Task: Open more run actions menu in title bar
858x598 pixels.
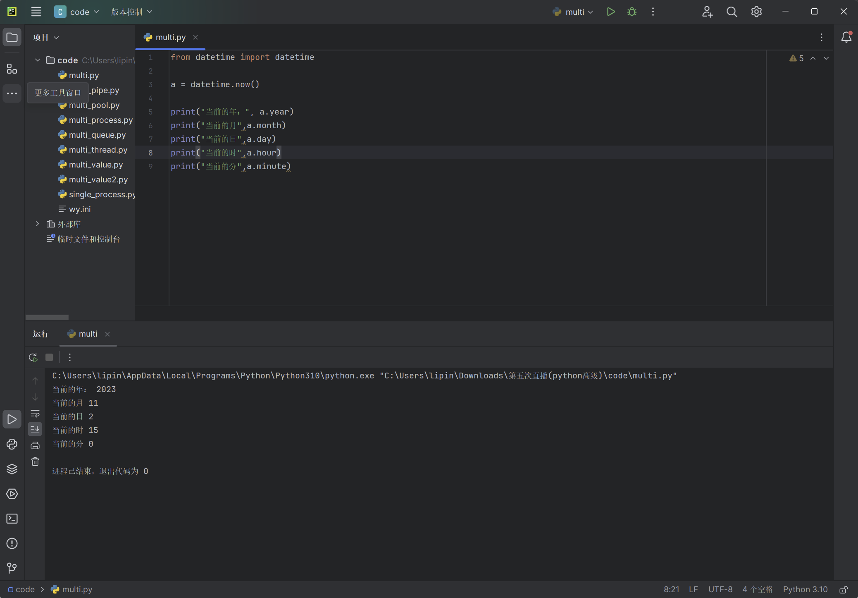Action: pos(653,12)
